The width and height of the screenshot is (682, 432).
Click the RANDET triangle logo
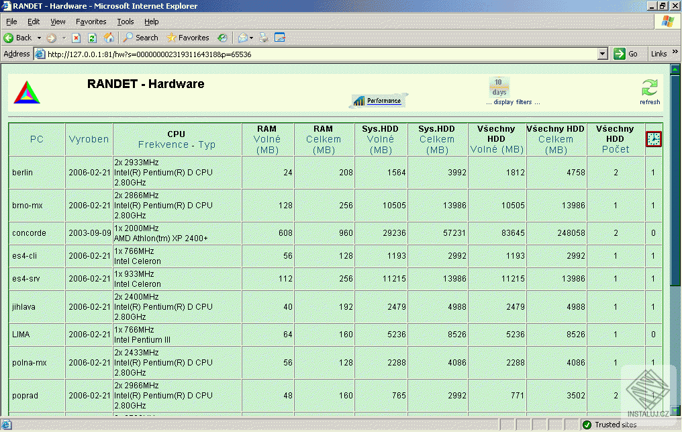27,92
